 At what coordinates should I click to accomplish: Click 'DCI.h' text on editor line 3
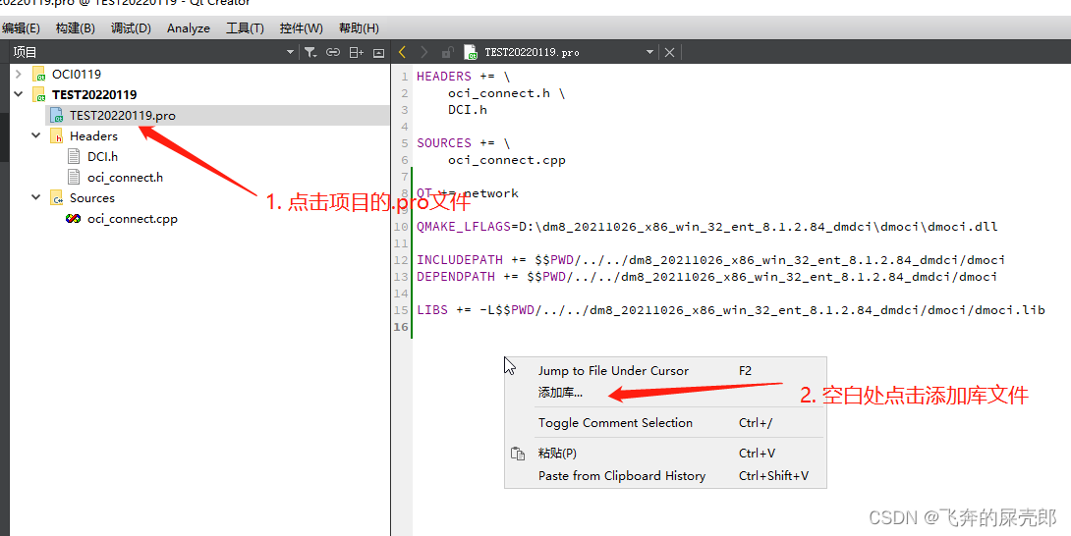(x=468, y=110)
